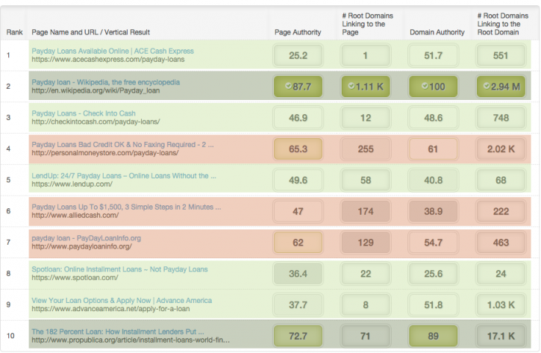
Task: Open the Check Into Cash result link
Action: pos(84,113)
